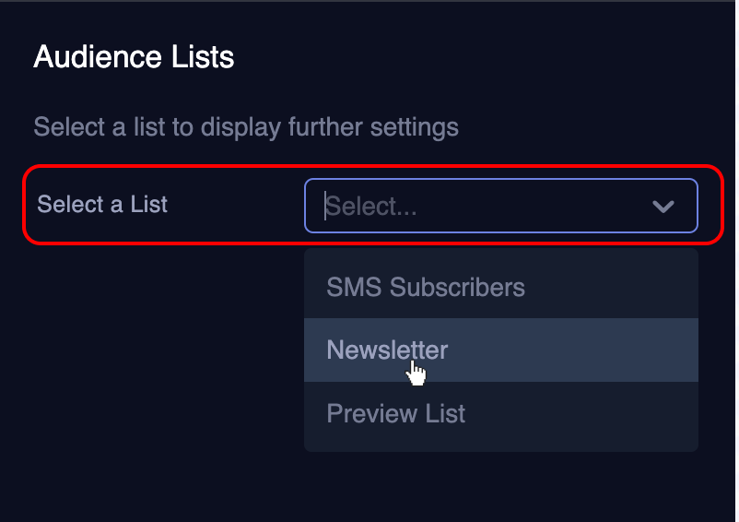739x522 pixels.
Task: Set audience list to SMS Subscribers
Action: click(x=501, y=287)
